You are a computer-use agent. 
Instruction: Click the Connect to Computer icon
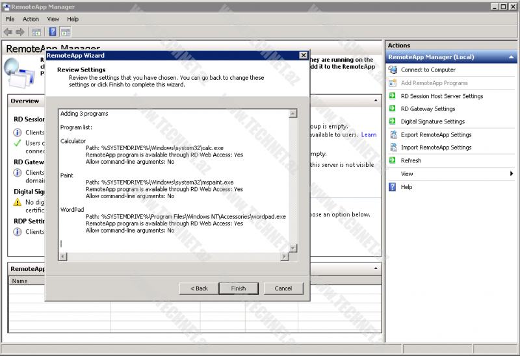pos(393,70)
